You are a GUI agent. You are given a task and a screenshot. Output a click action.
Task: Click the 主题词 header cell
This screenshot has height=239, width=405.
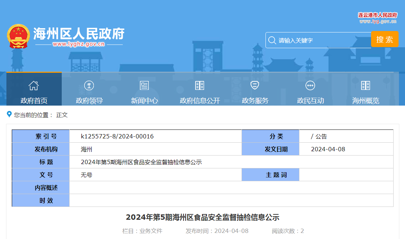[x=270, y=175]
